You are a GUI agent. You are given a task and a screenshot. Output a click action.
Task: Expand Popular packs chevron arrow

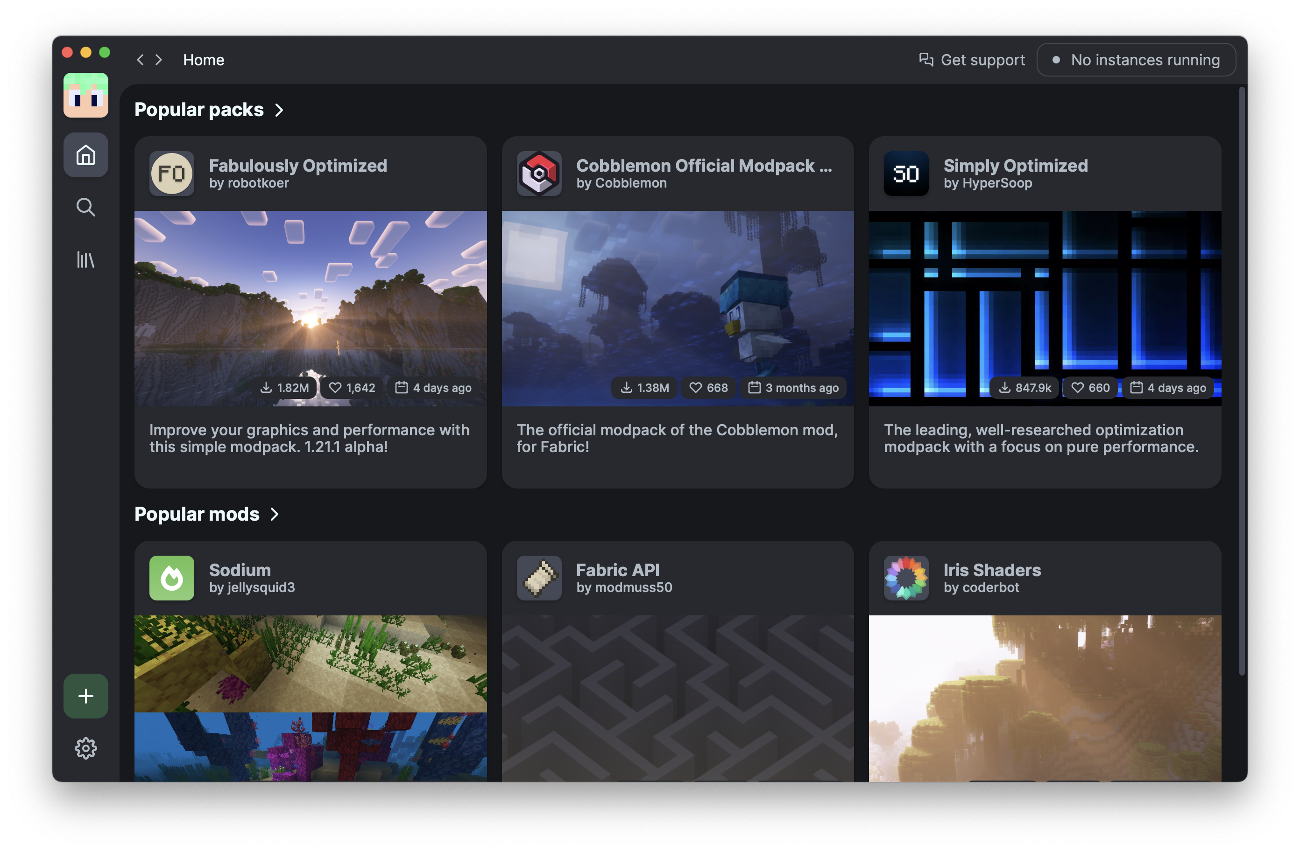[279, 110]
